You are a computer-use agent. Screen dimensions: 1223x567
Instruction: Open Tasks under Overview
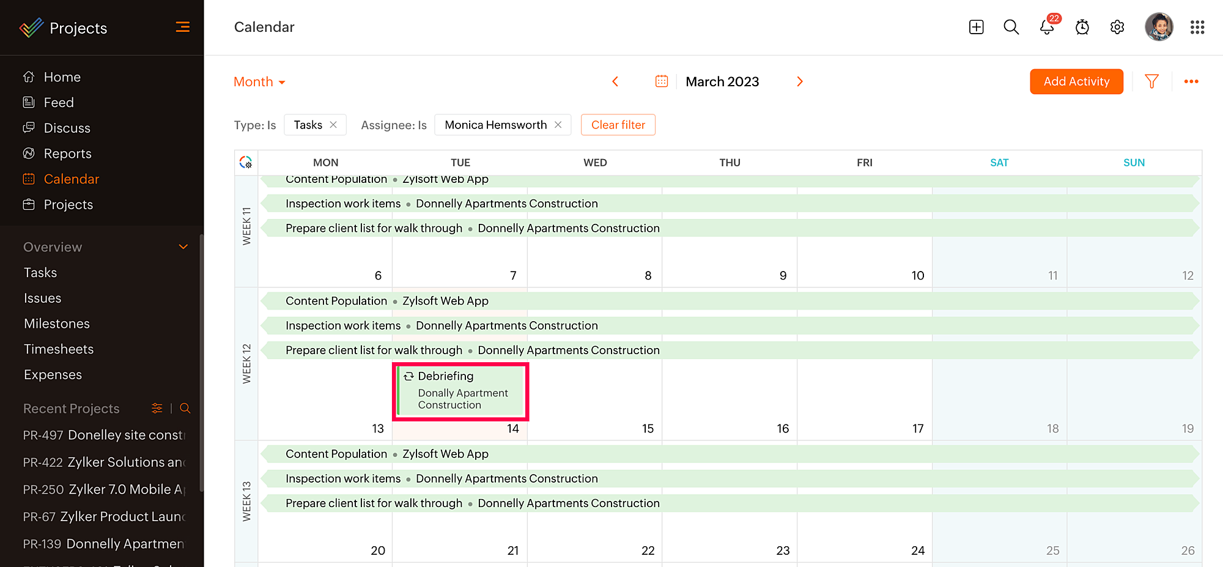coord(40,273)
